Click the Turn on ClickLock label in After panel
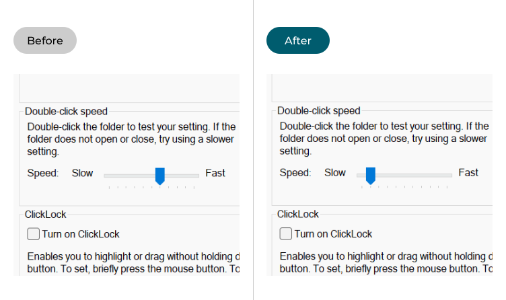Viewport: 506px width, 300px height. 333,233
